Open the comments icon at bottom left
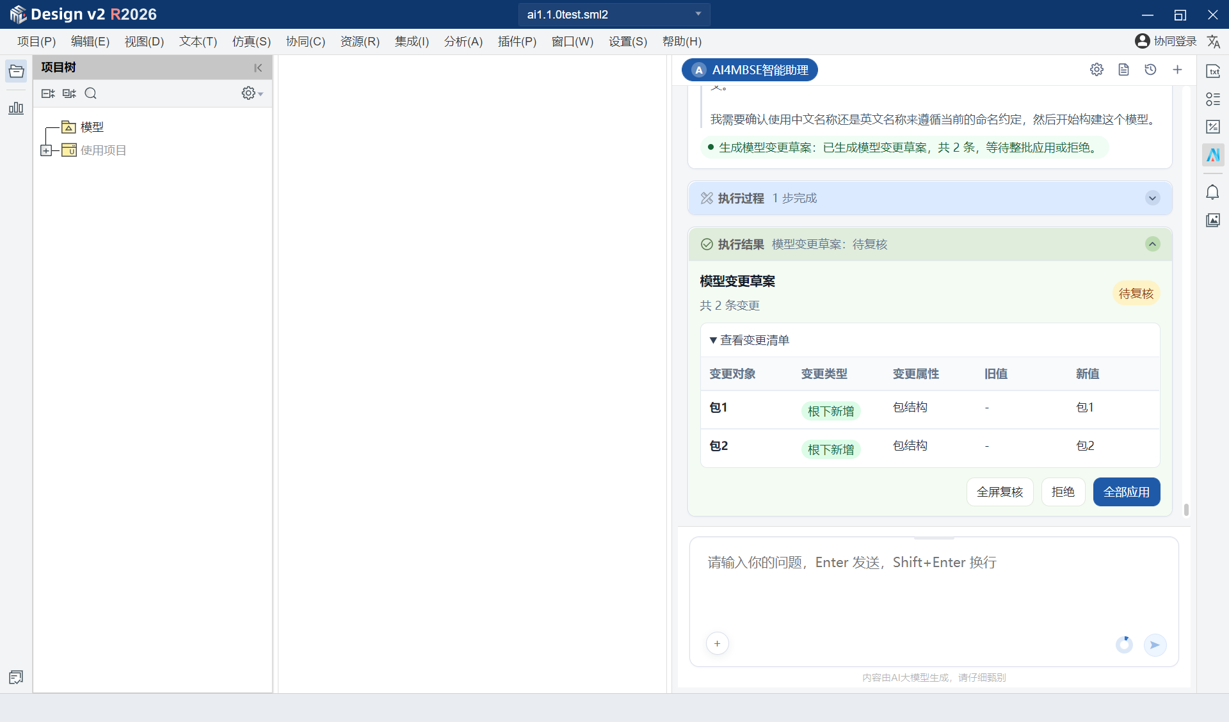 pos(16,677)
